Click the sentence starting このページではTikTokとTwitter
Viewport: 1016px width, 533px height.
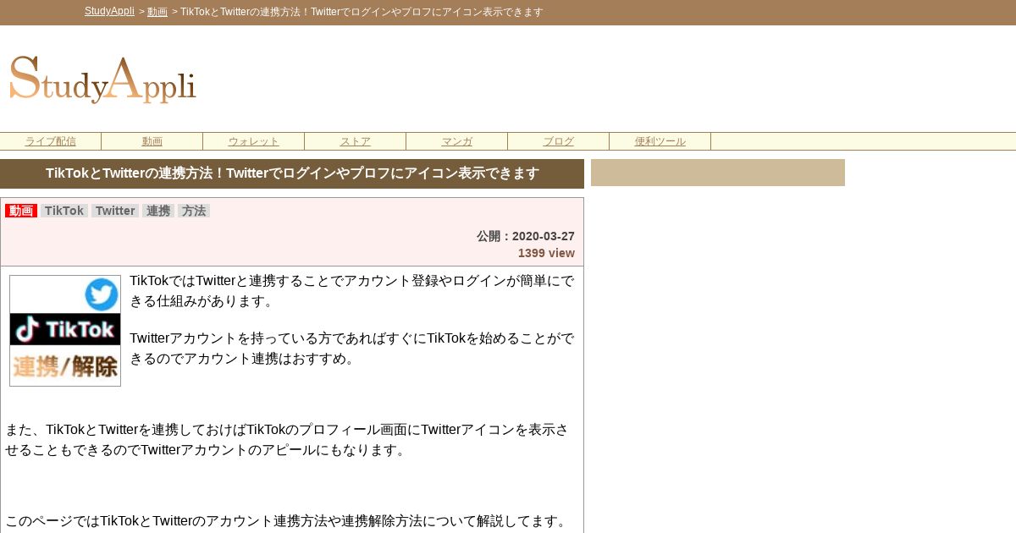(288, 521)
